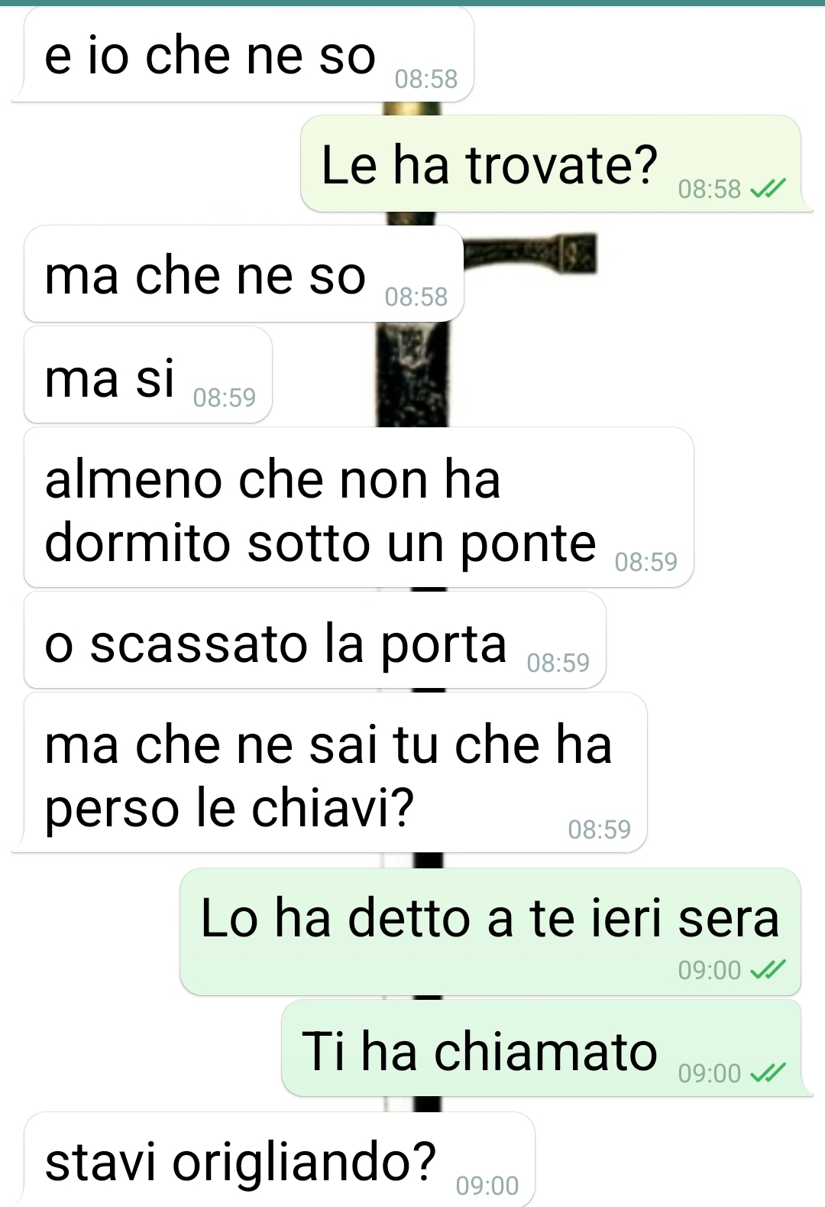Screen dimensions: 825x1207
Task: Tap the 'Lo ha detto a te ieri sera' message
Action: pos(490,932)
